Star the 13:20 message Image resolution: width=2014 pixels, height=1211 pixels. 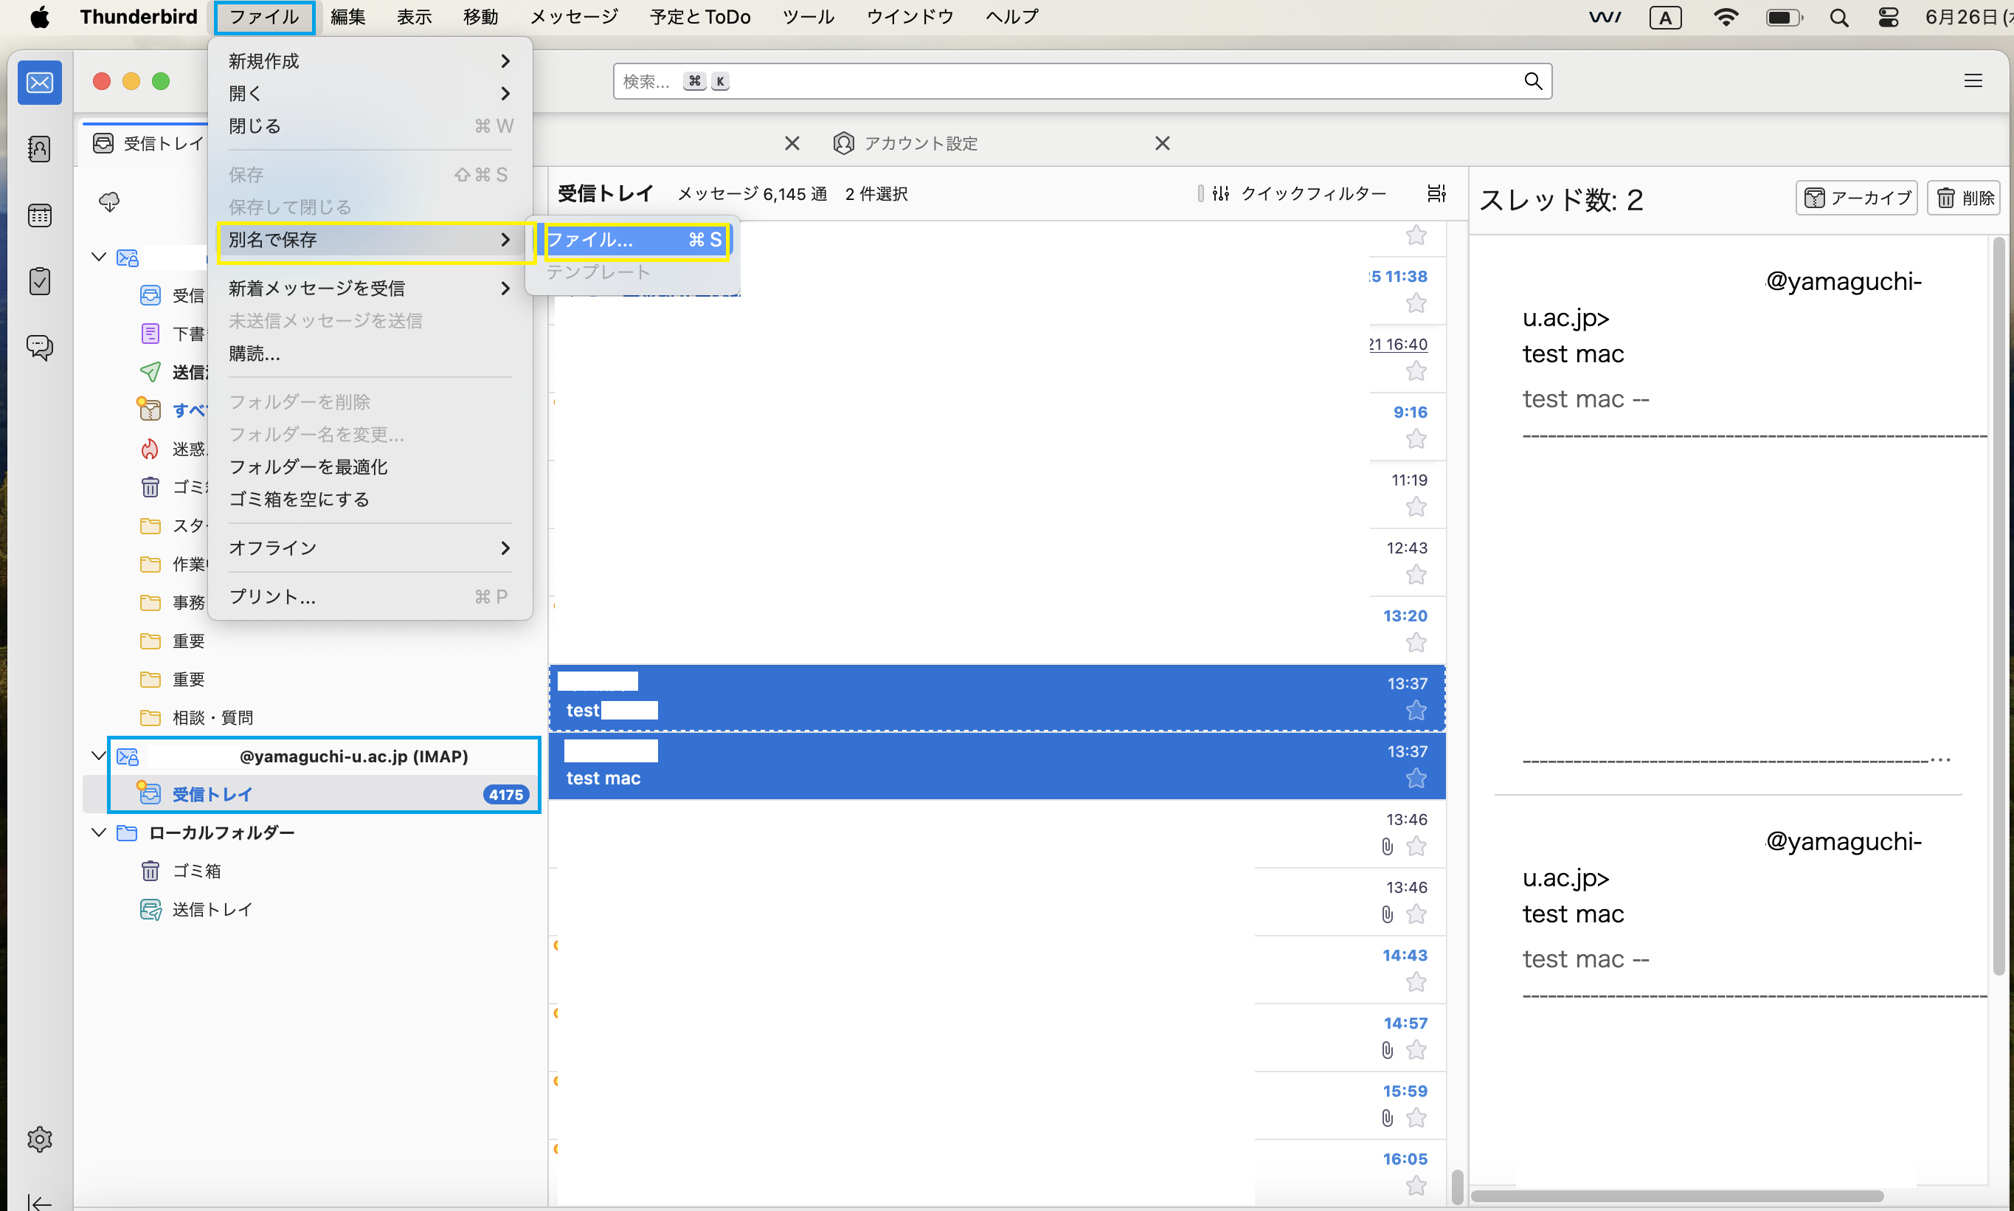(1416, 642)
